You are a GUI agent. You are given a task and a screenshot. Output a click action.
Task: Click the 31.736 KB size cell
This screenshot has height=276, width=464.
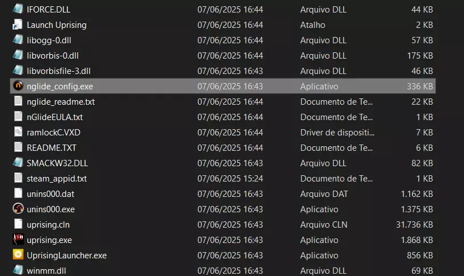click(x=414, y=224)
